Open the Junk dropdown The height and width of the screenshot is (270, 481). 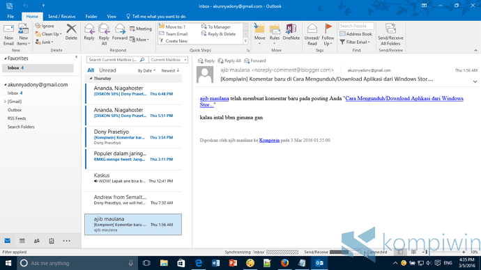[45, 42]
